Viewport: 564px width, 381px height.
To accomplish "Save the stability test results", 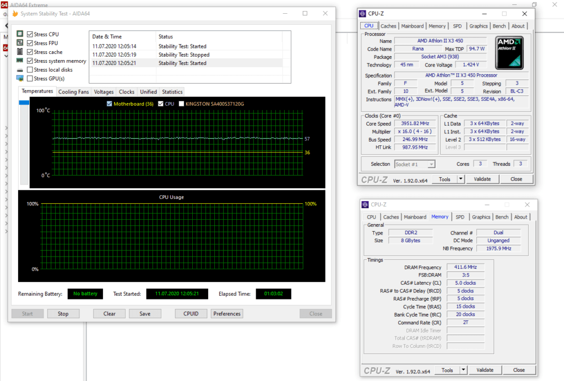I will coord(145,314).
